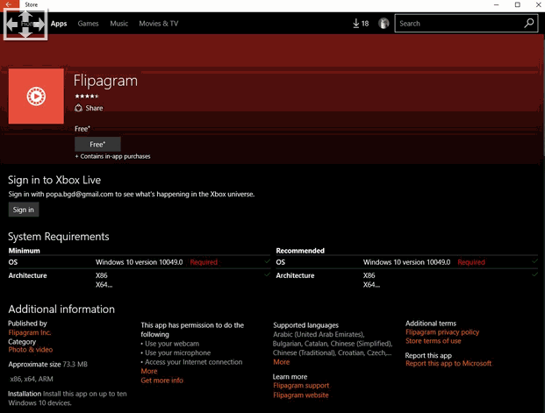Click Report this app to Microsoft

point(448,363)
